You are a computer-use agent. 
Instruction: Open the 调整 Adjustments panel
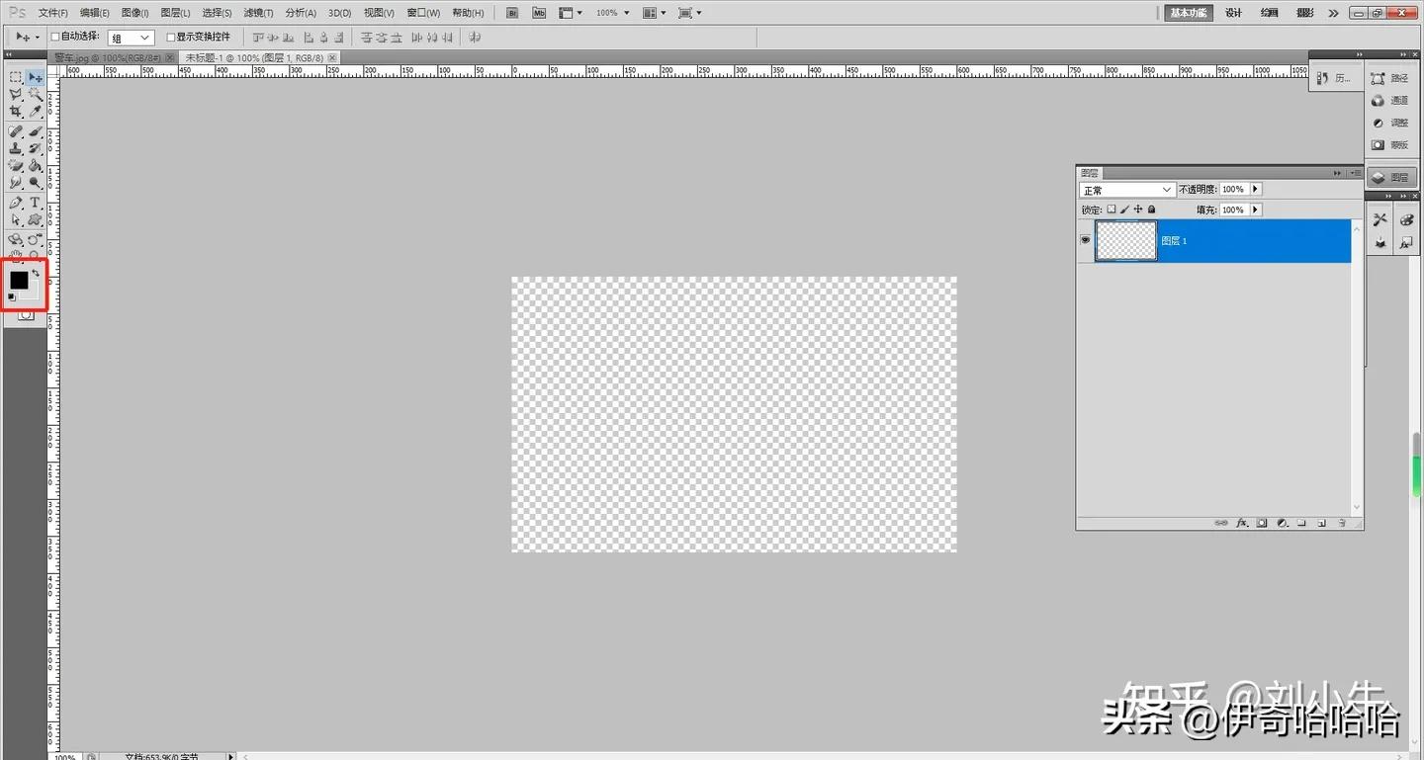tap(1394, 123)
